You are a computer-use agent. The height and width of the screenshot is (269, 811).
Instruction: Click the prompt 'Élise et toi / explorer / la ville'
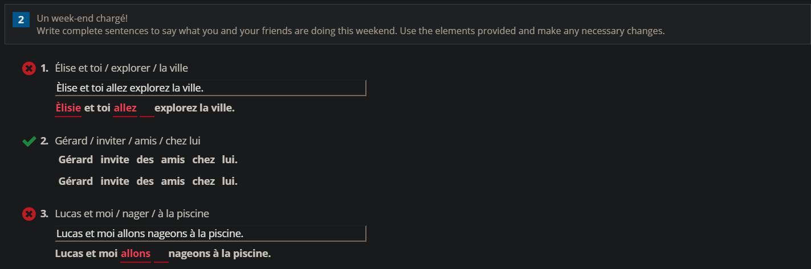coord(121,68)
